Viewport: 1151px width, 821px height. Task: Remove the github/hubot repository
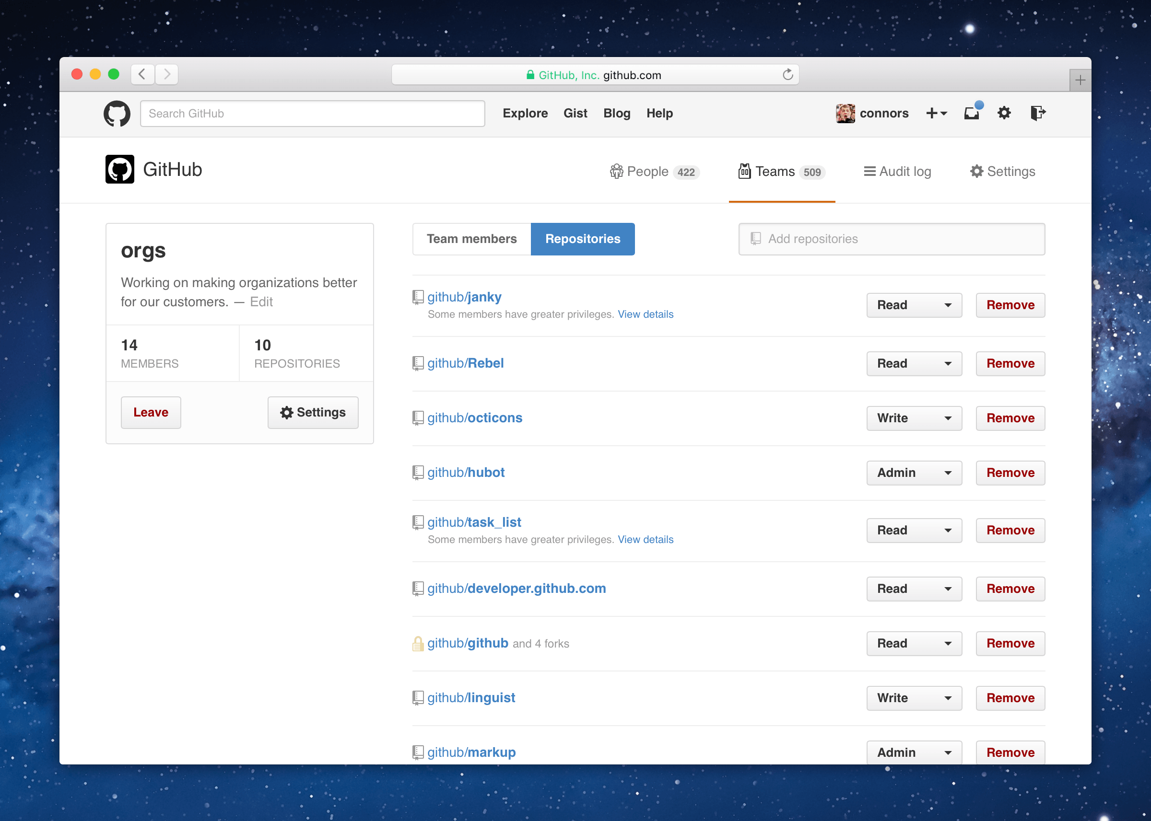[x=1010, y=473]
